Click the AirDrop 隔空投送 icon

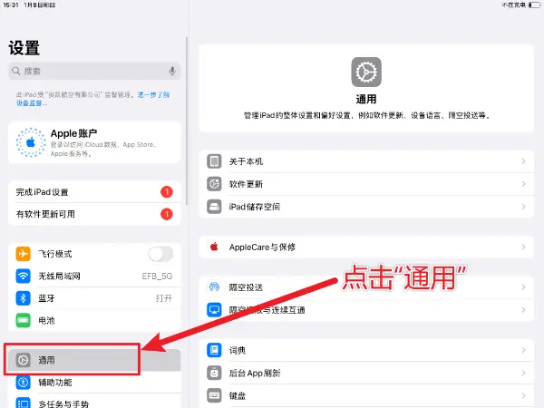point(214,287)
